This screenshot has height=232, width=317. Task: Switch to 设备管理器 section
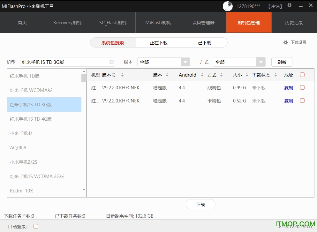203,22
